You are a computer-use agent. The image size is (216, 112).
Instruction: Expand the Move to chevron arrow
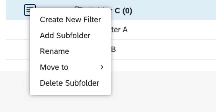point(102,67)
